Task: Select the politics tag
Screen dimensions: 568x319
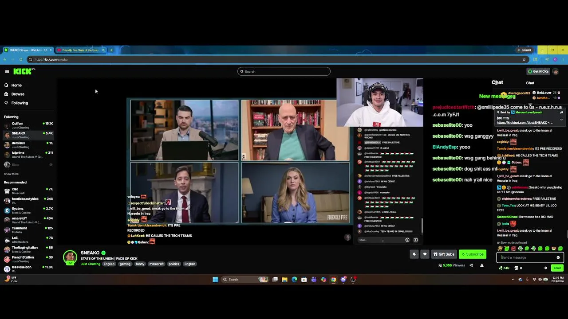Action: 174,264
